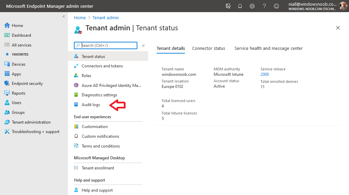Click the Custom notifications bell icon
The height and width of the screenshot is (195, 349).
pyautogui.click(x=76, y=136)
